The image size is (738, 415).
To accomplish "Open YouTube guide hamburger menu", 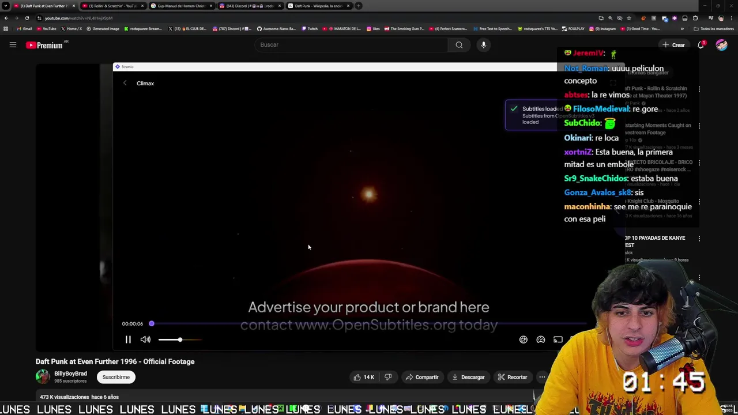I will 13,44.
